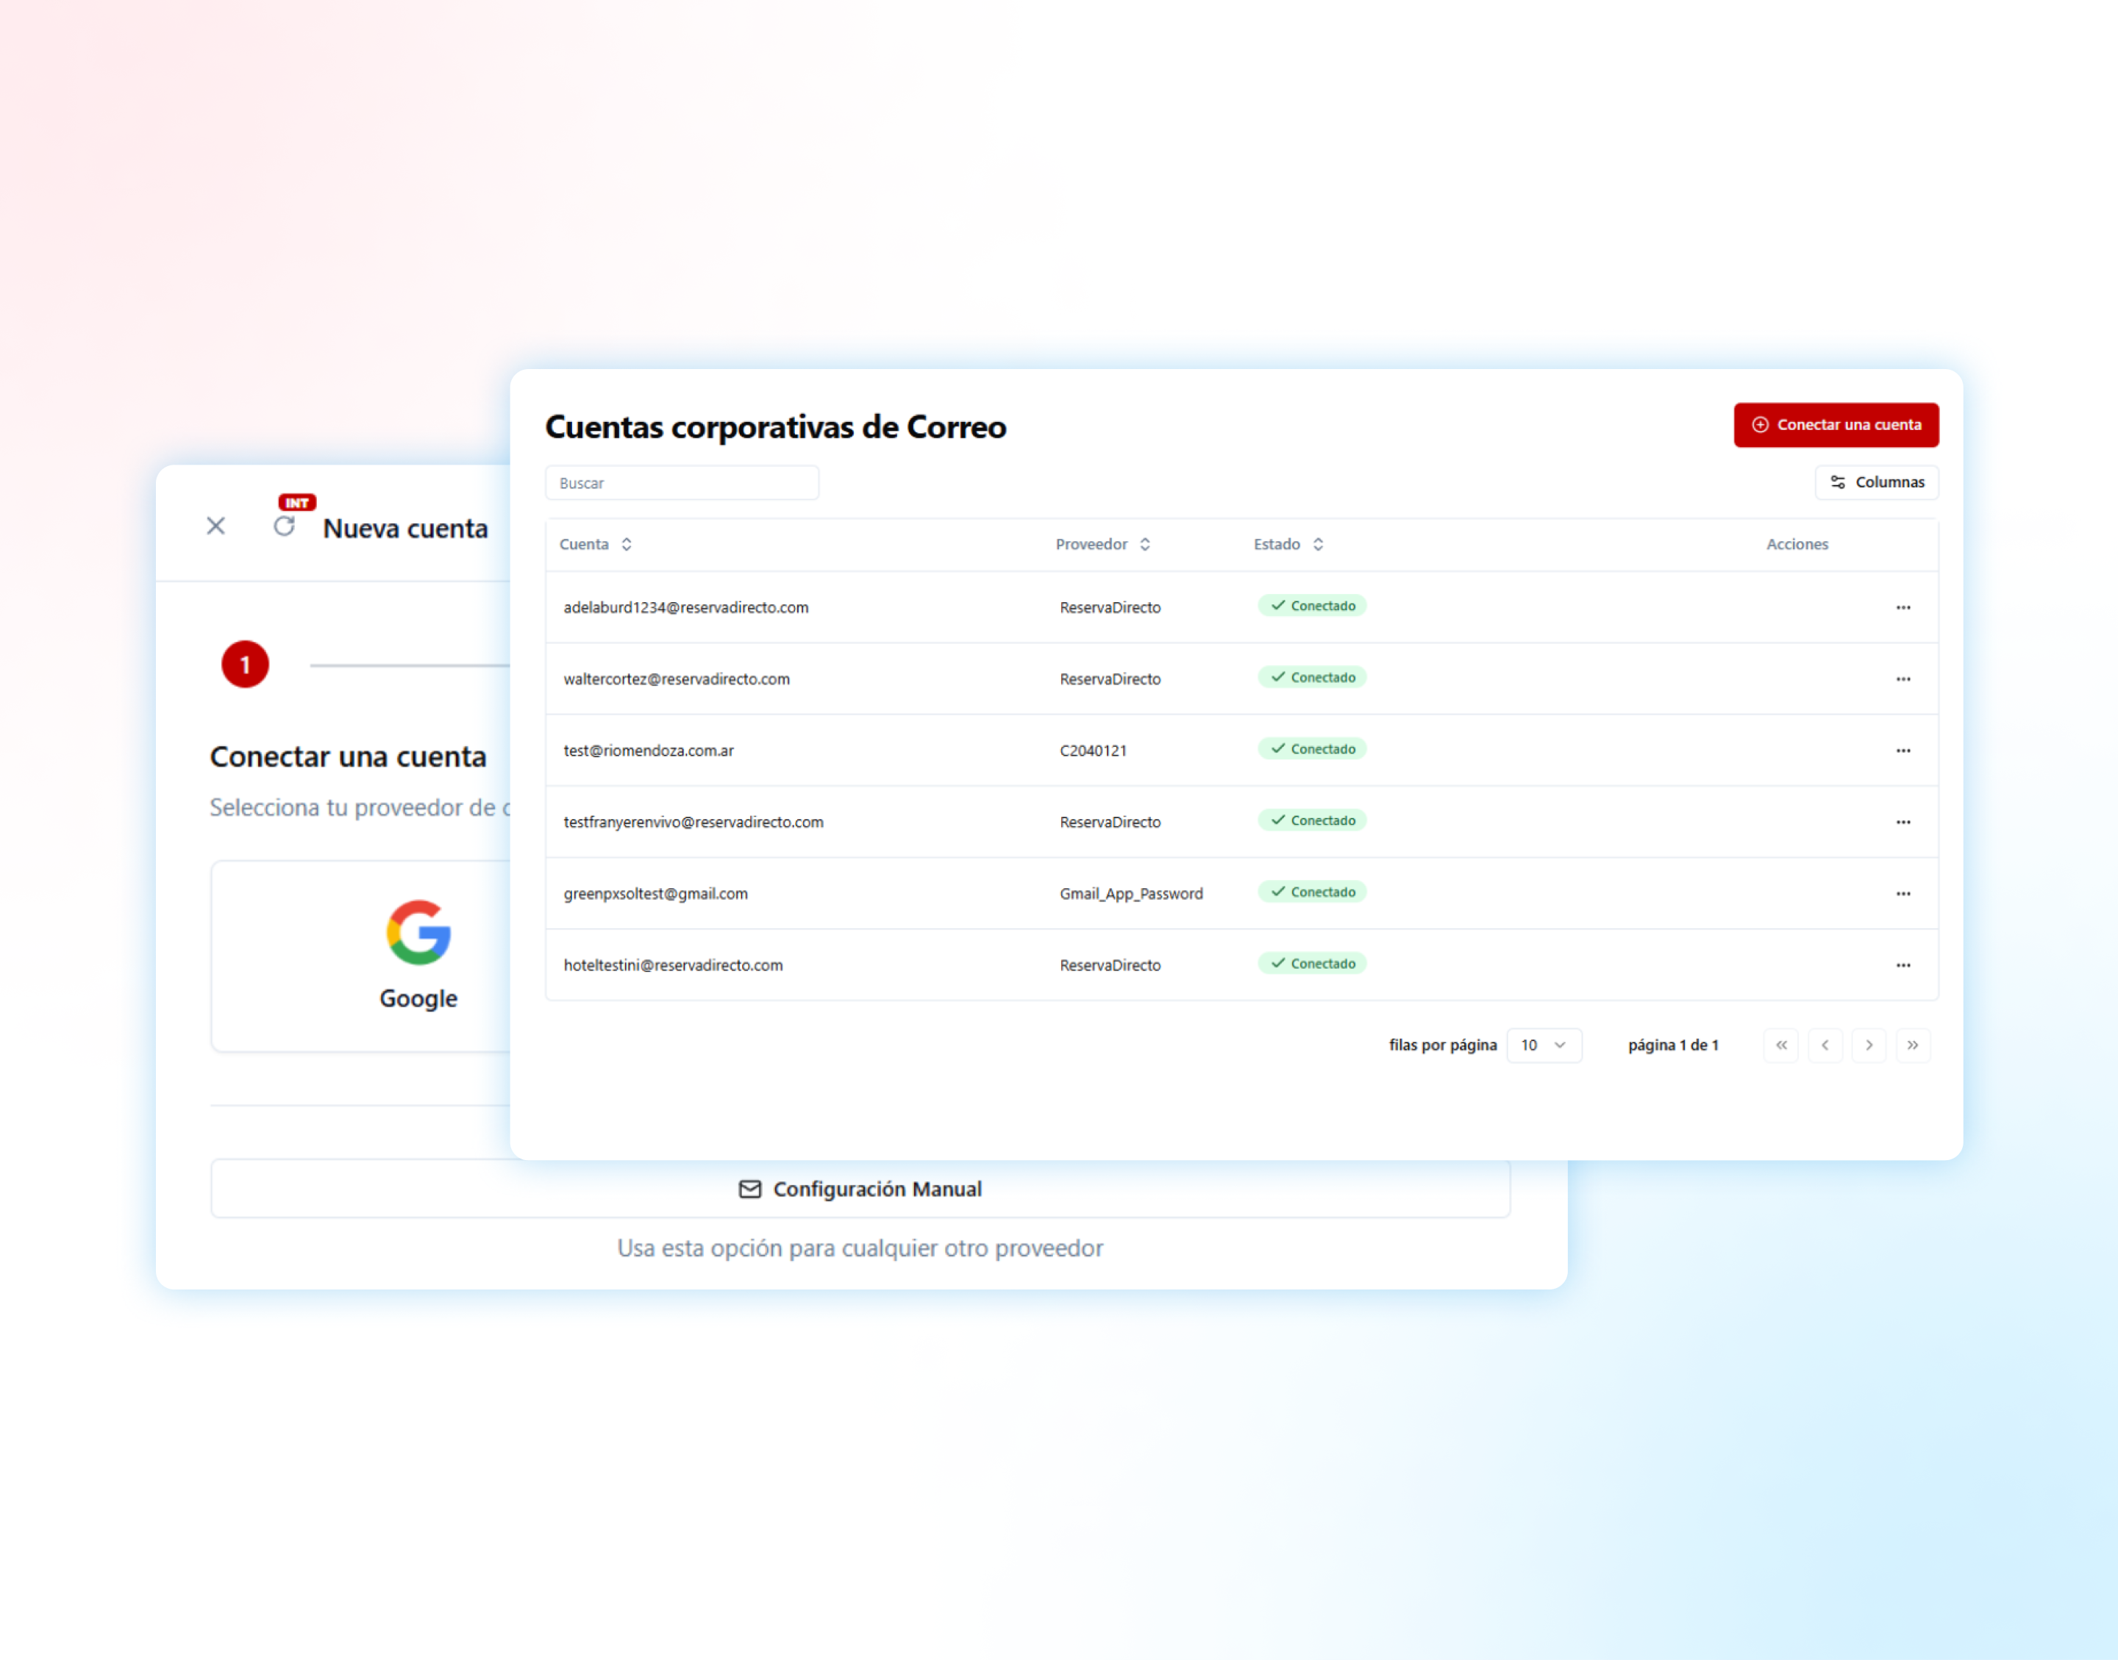Select the Google provider card
Screen dimensions: 2118x1660
pos(418,956)
